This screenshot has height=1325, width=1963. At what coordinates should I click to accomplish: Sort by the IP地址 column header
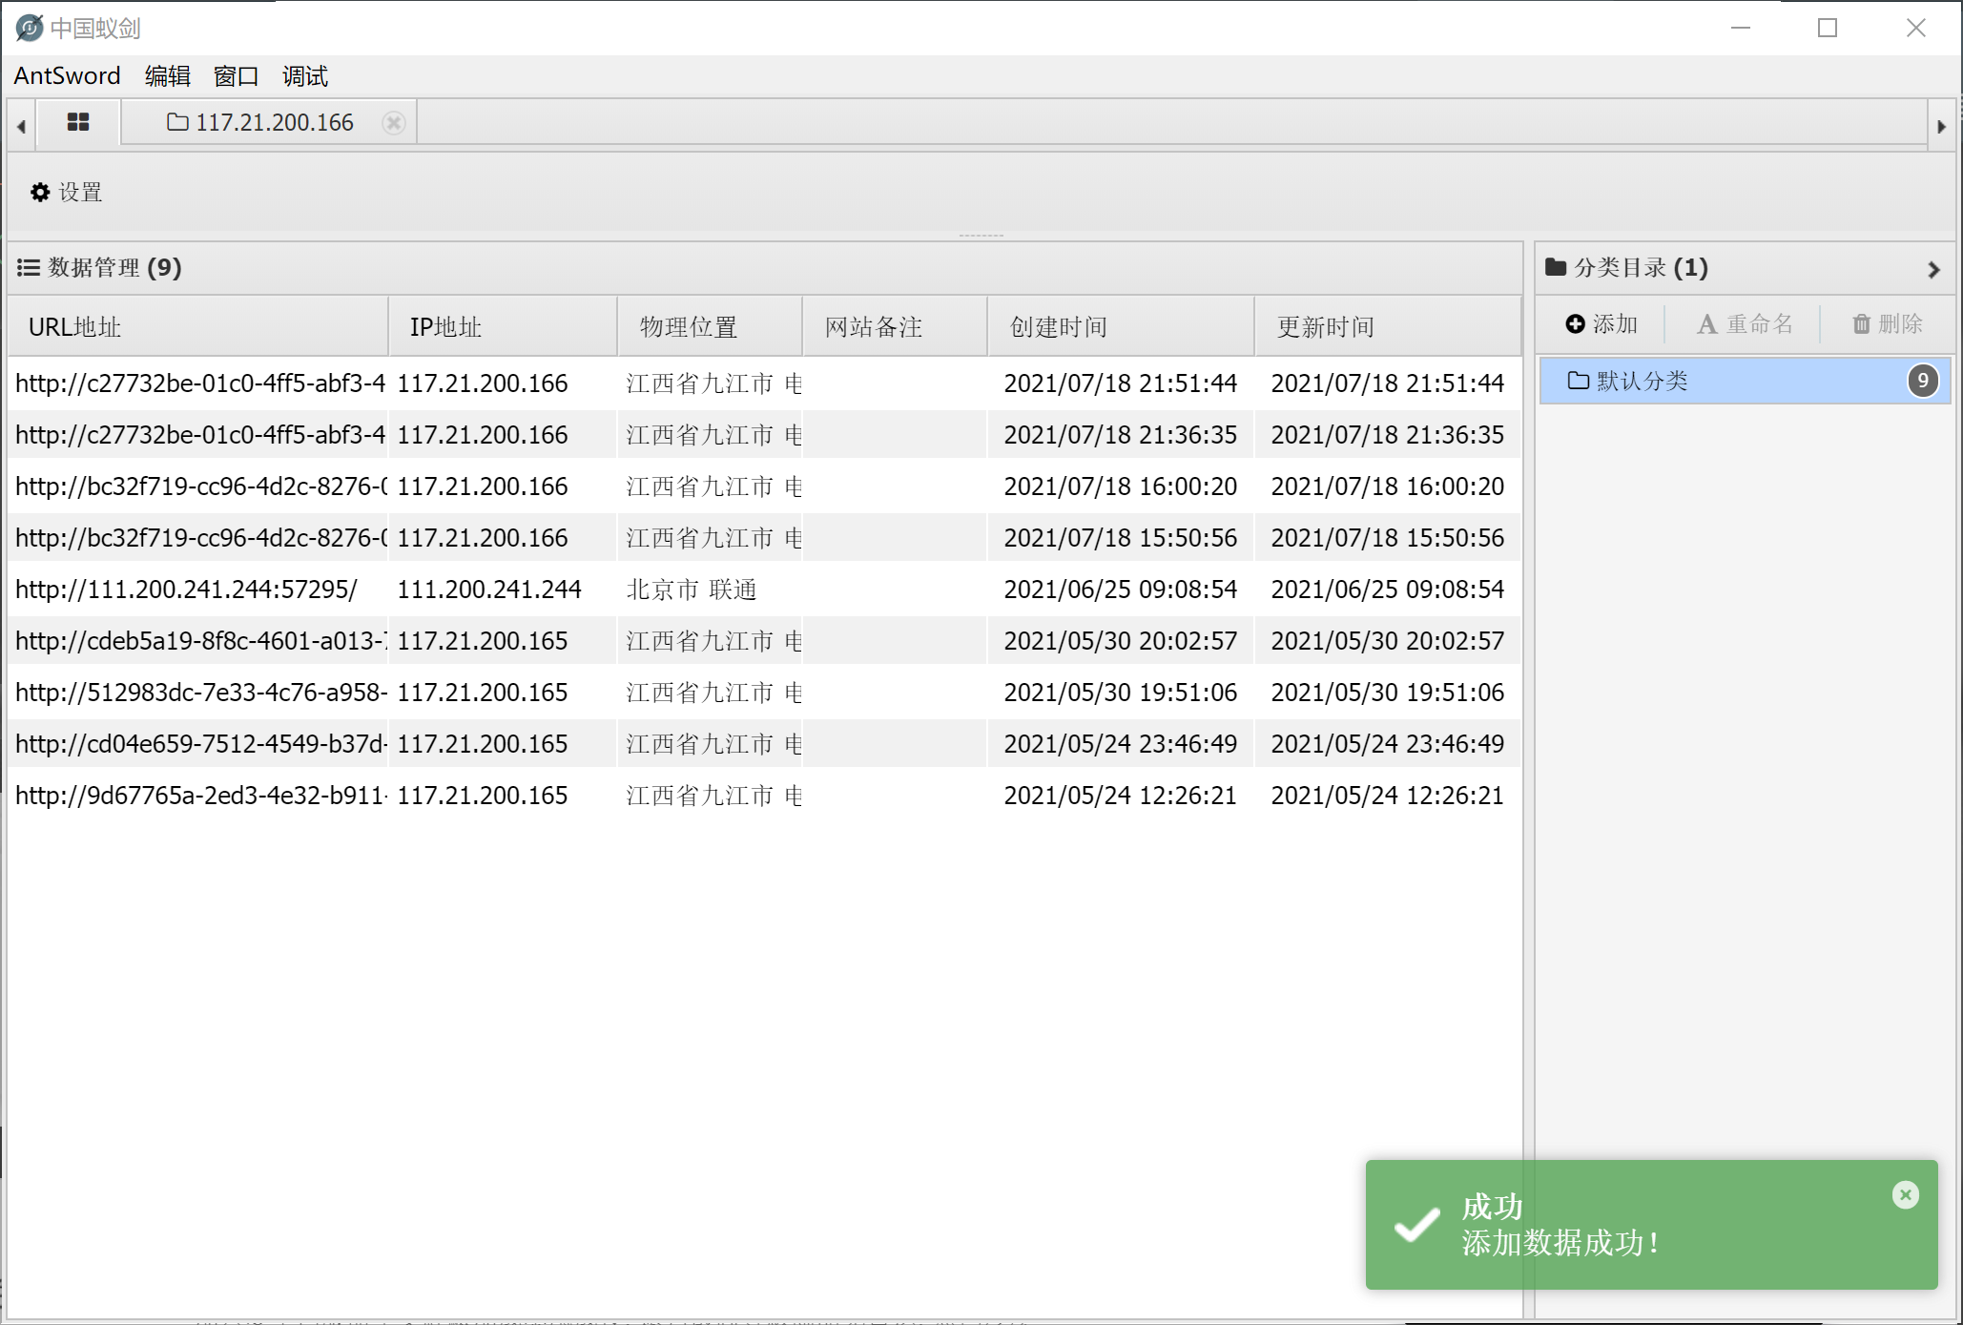pos(503,327)
